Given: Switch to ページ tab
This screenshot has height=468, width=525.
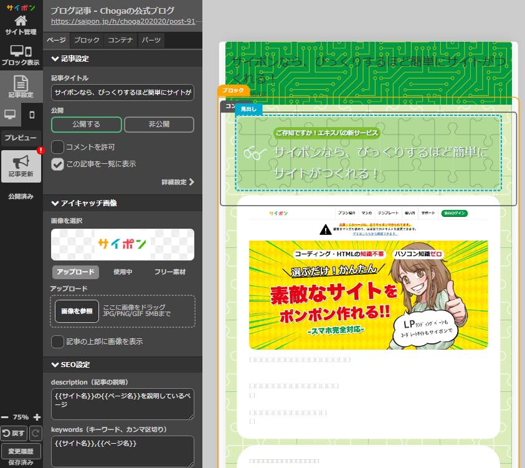Looking at the screenshot, I should tap(56, 41).
